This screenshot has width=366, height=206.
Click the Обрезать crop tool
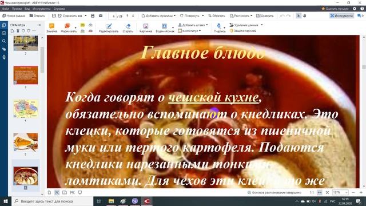click(217, 15)
